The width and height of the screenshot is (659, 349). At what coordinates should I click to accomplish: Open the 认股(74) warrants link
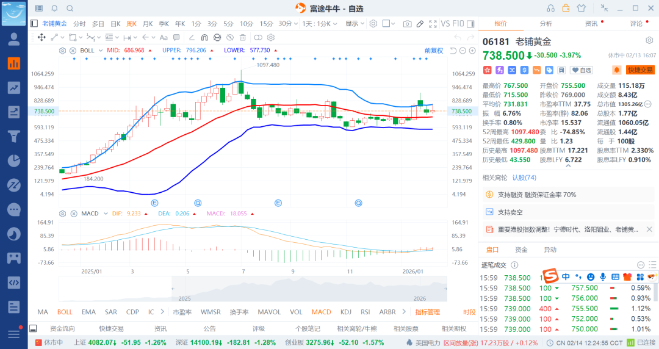pos(524,178)
